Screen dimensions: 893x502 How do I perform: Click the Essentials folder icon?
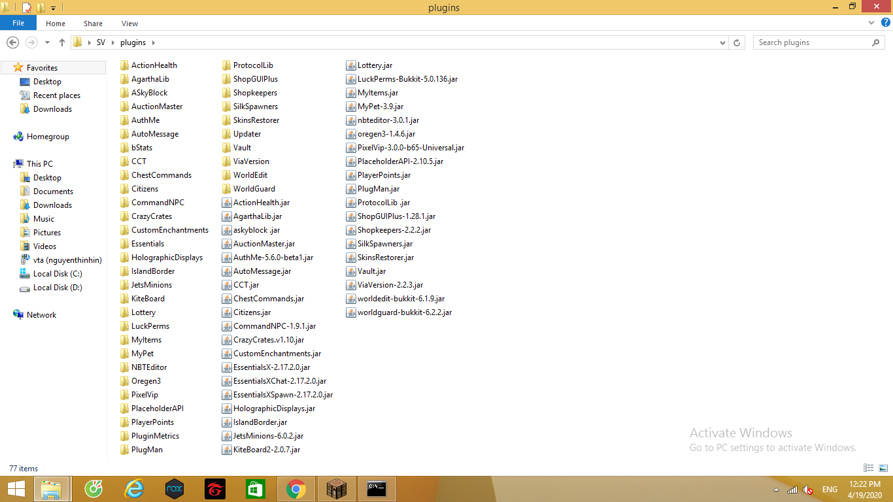[125, 244]
